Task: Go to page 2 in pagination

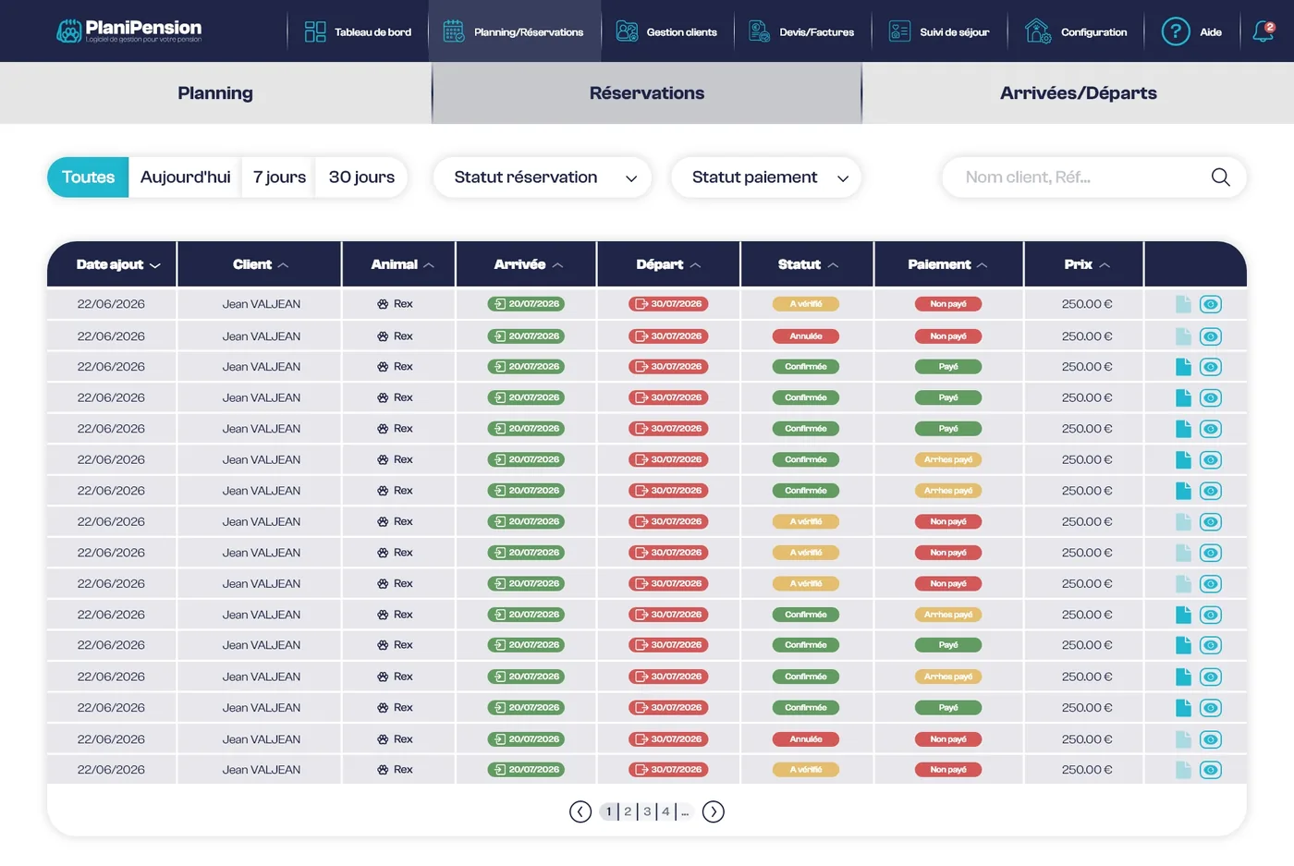Action: tap(628, 811)
